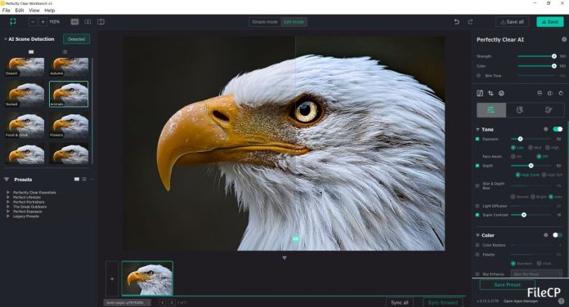The width and height of the screenshot is (569, 307).
Task: Collapse the Tone section
Action: point(477,129)
